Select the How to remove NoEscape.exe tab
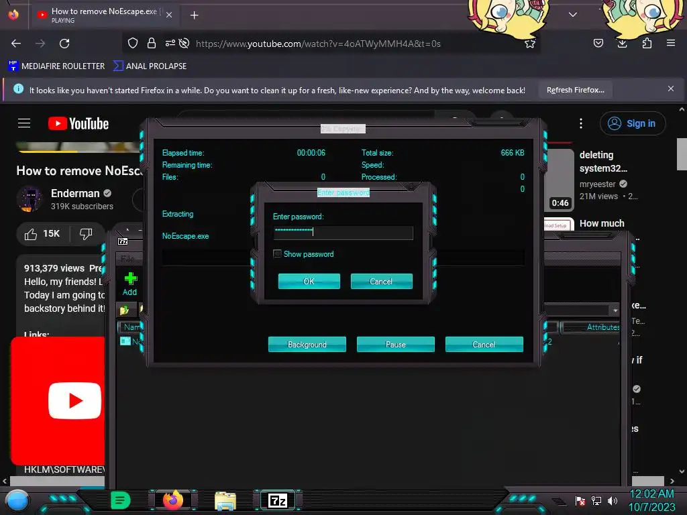The width and height of the screenshot is (687, 515). tap(104, 15)
